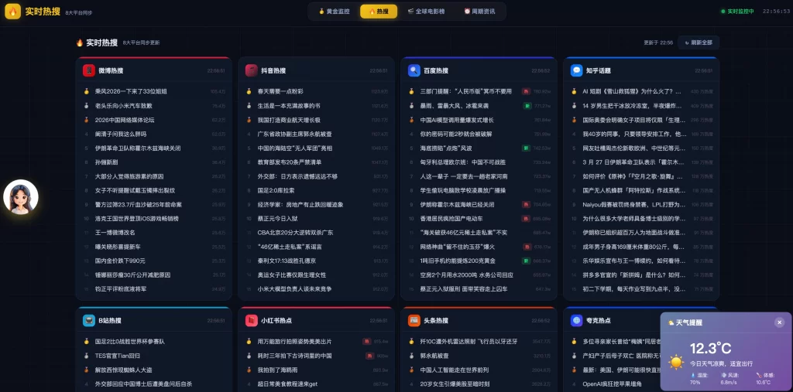Click 洛克王国世界登顶iOS游戏畅销榜

click(136, 219)
